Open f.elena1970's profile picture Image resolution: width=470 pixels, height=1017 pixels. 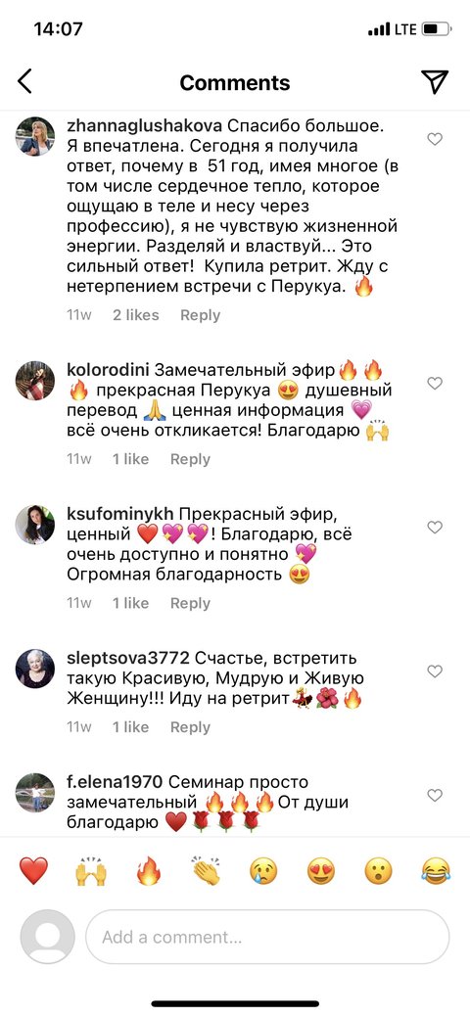[x=35, y=793]
